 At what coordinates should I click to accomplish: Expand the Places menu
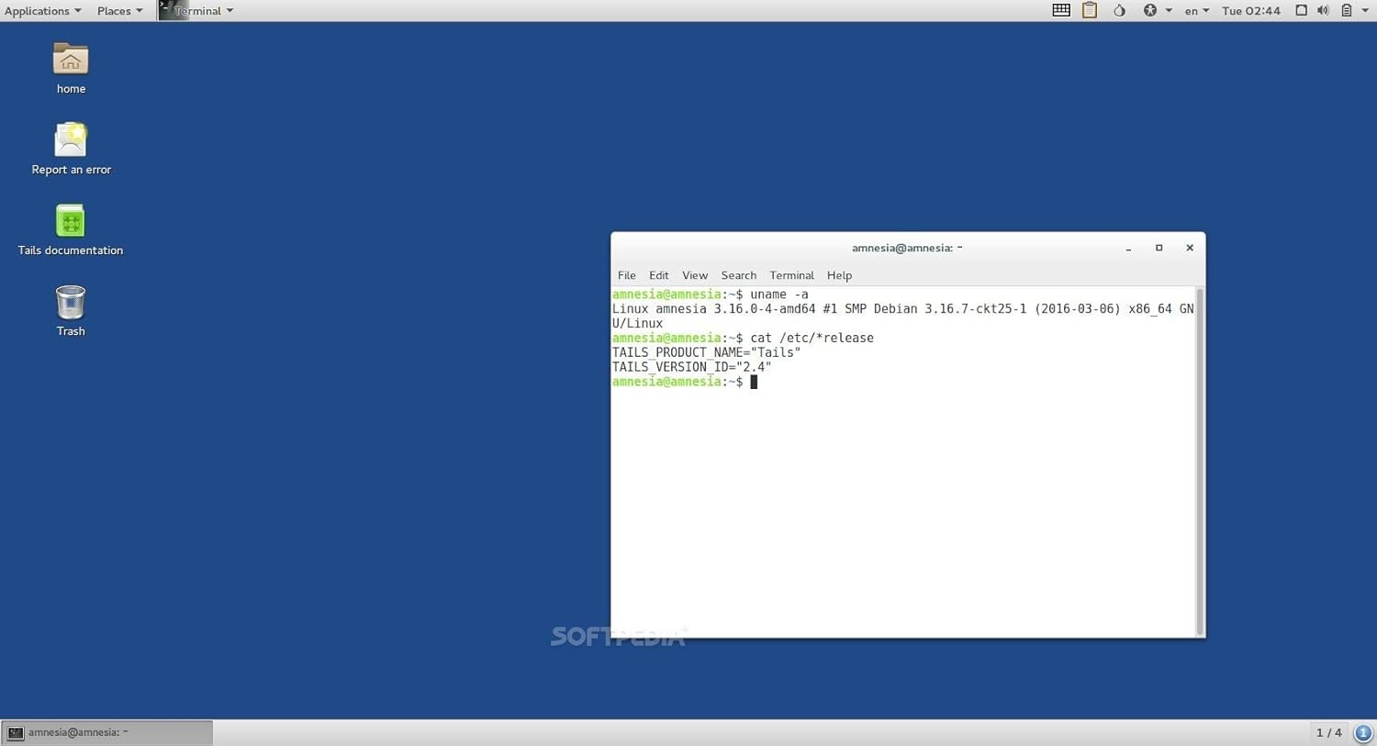click(x=119, y=11)
